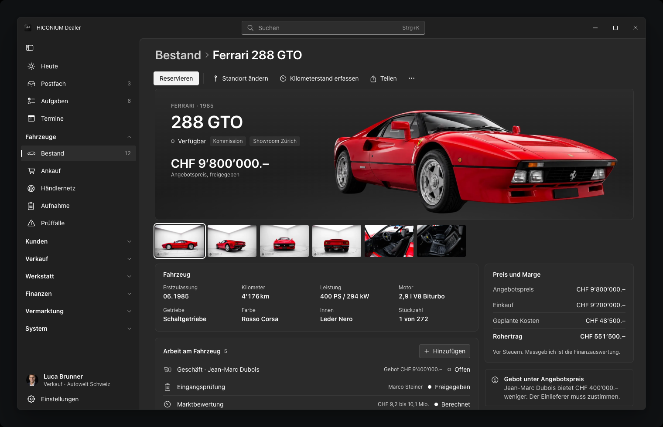Click the Aufgaben task list icon
The width and height of the screenshot is (663, 427).
point(31,101)
